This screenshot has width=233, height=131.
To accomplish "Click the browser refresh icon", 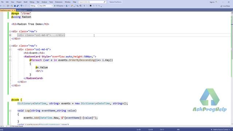I will [67, 6].
